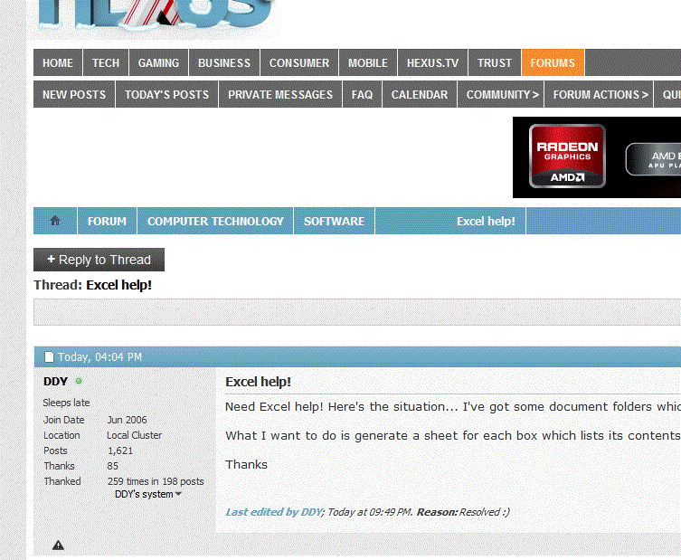This screenshot has width=681, height=560.
Task: Click the Today, 04:04 PM timestamp
Action: tap(99, 356)
